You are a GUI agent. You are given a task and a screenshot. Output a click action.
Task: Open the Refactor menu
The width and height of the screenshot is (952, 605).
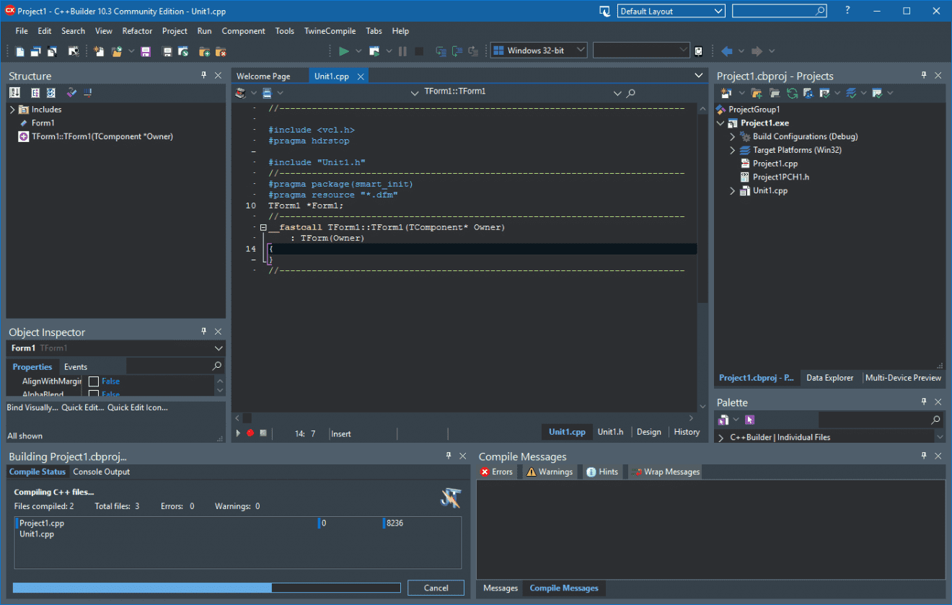[137, 31]
